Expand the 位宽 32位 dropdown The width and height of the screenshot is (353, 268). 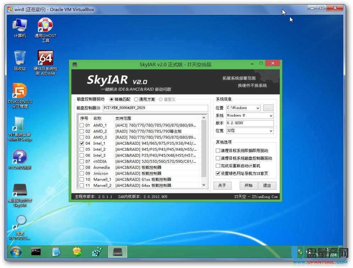pos(271,131)
